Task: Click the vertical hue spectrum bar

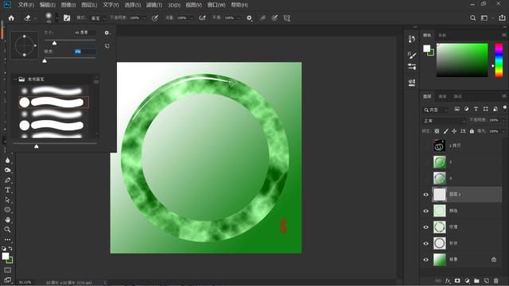Action: click(499, 60)
